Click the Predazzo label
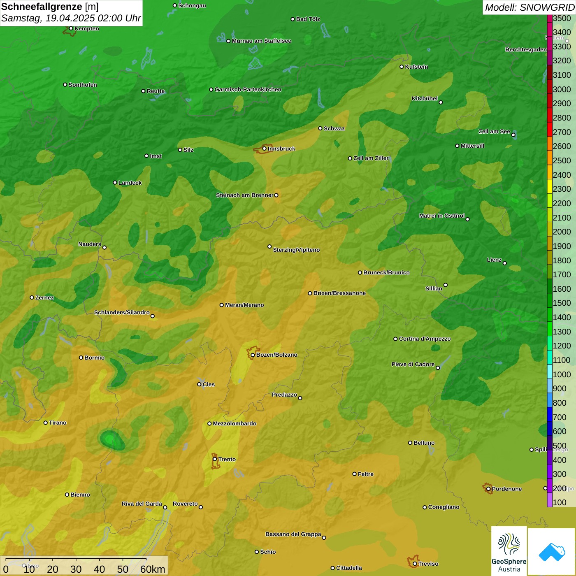576x576 pixels. [284, 395]
